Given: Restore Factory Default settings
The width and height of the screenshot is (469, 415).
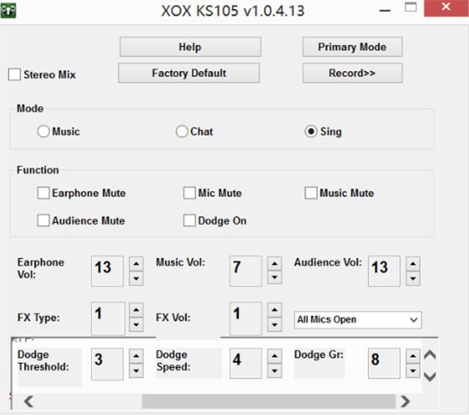Looking at the screenshot, I should tap(189, 73).
